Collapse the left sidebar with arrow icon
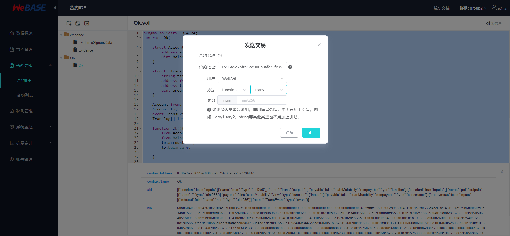This screenshot has width=510, height=236. click(x=55, y=8)
